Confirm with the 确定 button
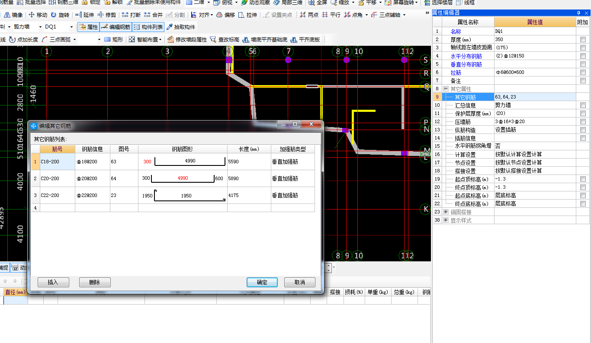591x343 pixels. click(x=262, y=282)
